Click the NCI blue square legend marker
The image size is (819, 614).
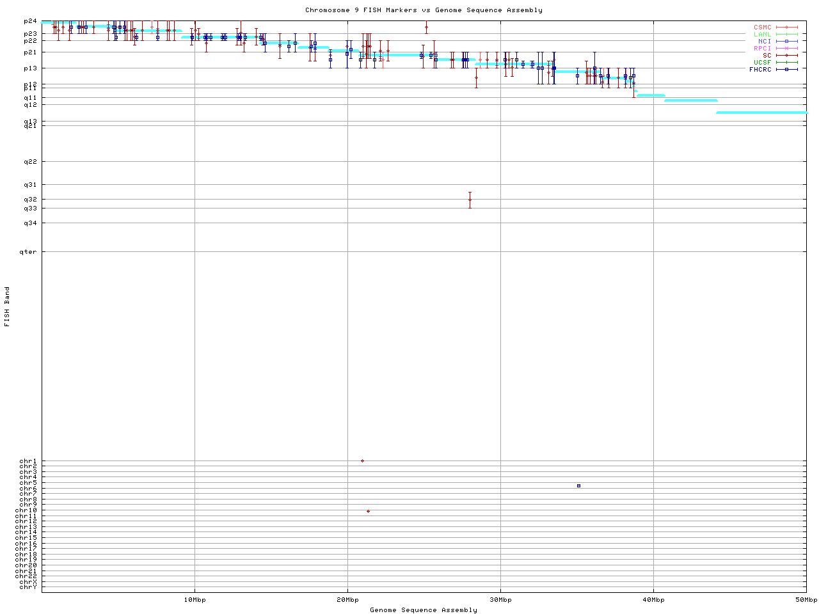coord(786,42)
